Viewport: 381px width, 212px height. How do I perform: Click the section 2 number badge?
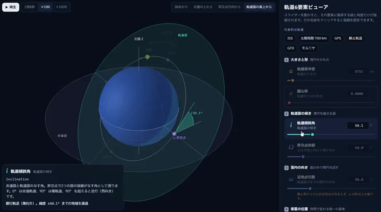tap(286, 114)
